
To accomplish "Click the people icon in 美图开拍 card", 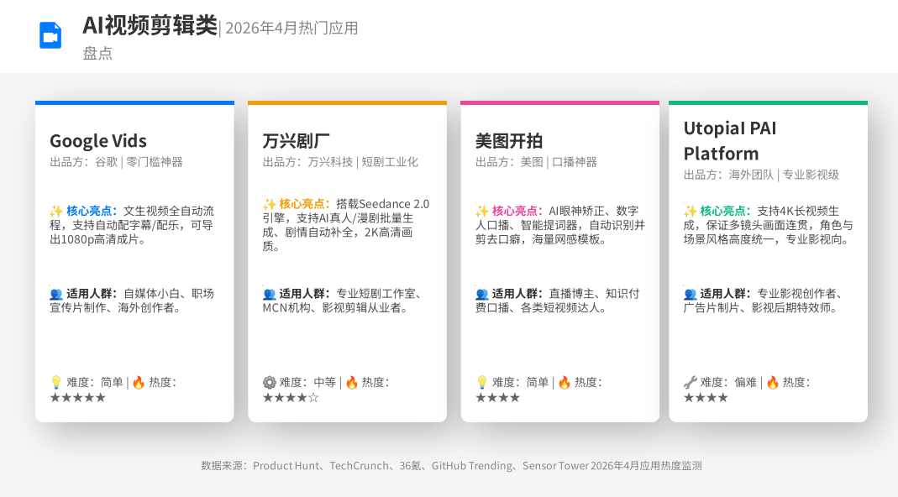I will pos(481,294).
